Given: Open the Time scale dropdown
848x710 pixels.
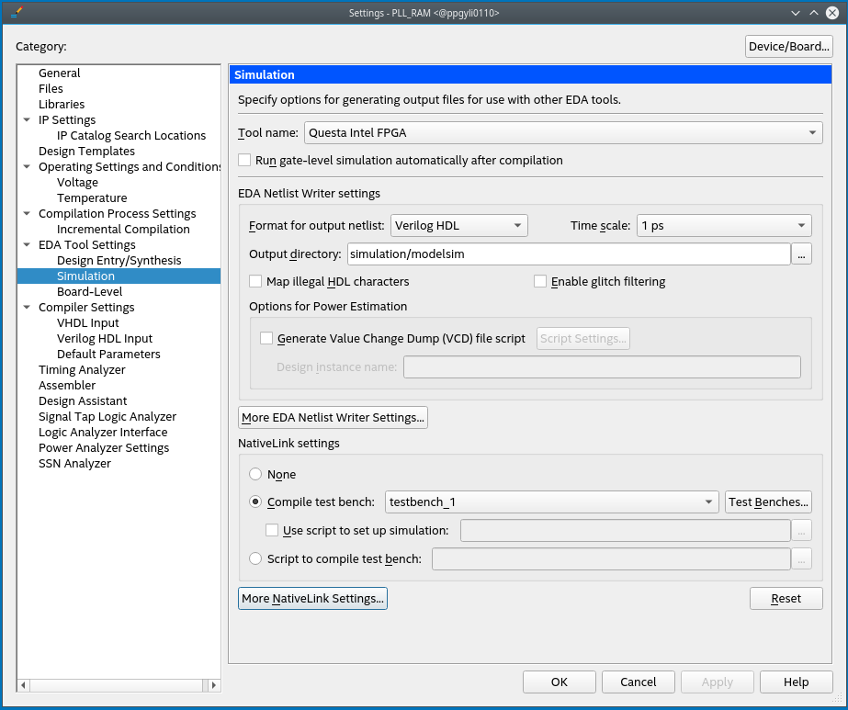Looking at the screenshot, I should pos(724,226).
